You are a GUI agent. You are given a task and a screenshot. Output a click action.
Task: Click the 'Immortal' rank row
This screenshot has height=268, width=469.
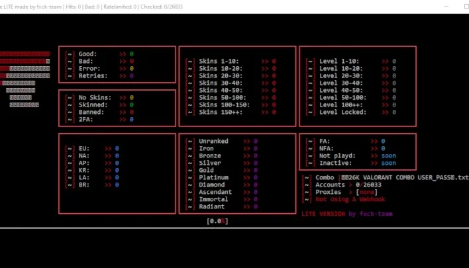pyautogui.click(x=222, y=200)
